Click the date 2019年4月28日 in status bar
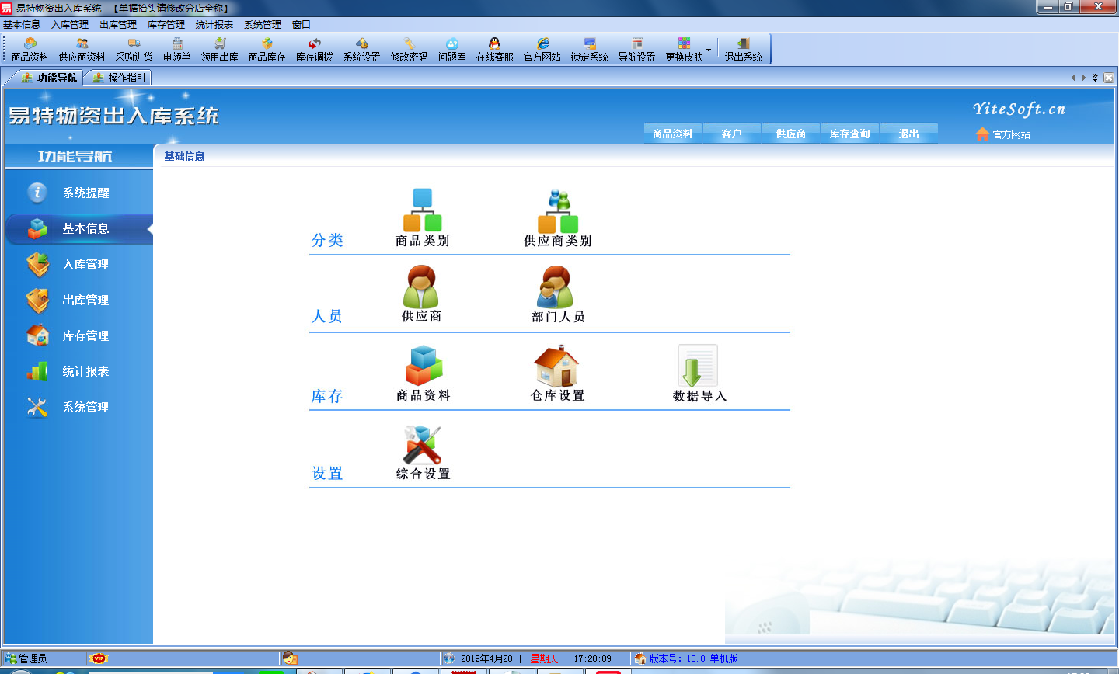 coord(491,658)
